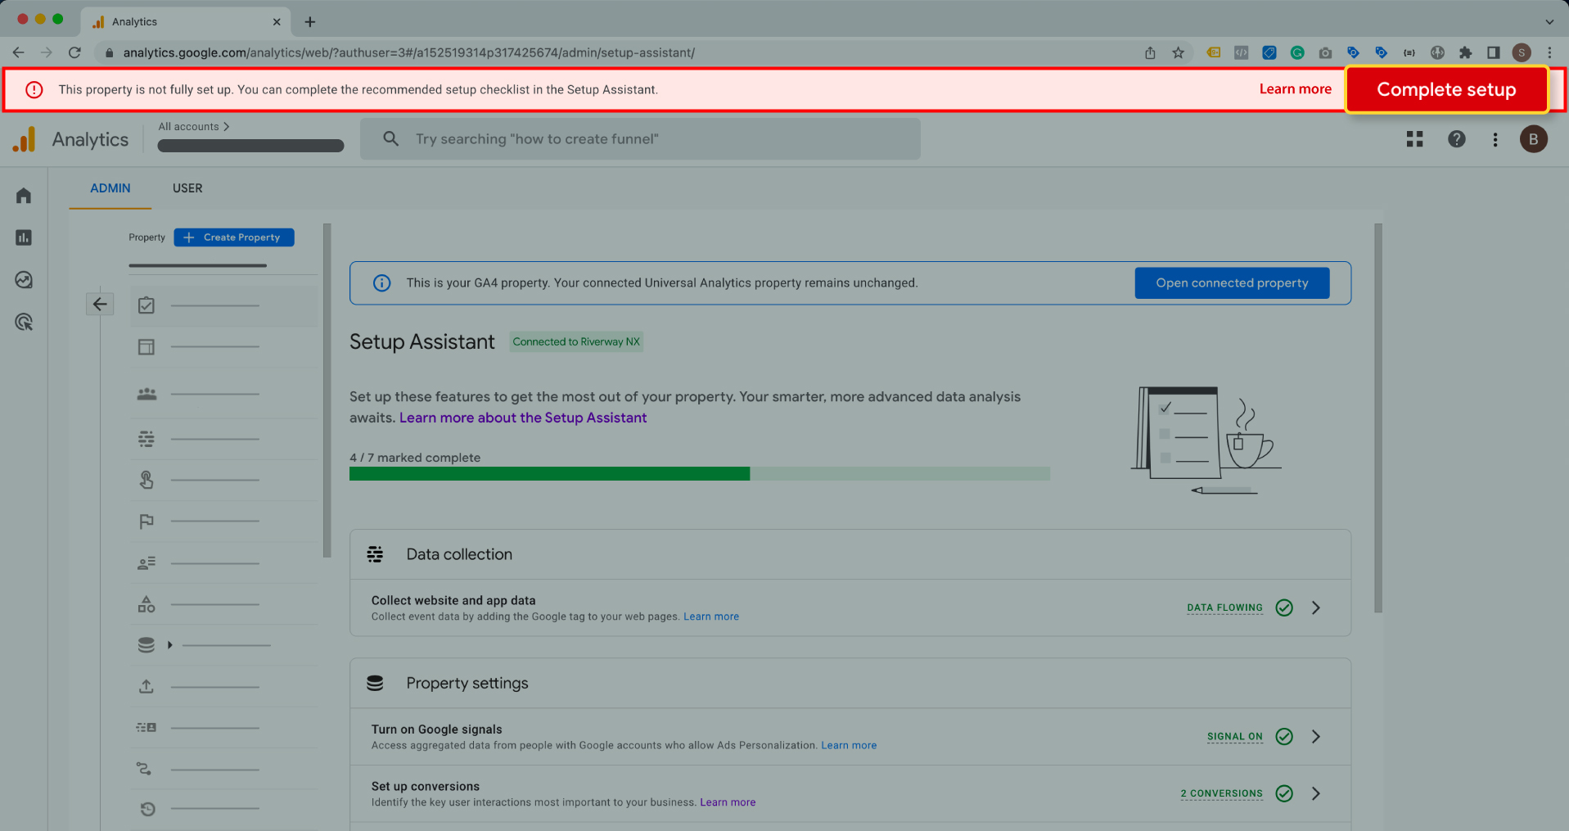Open Learn more about the Setup Assistant link
The height and width of the screenshot is (831, 1569).
click(x=523, y=418)
